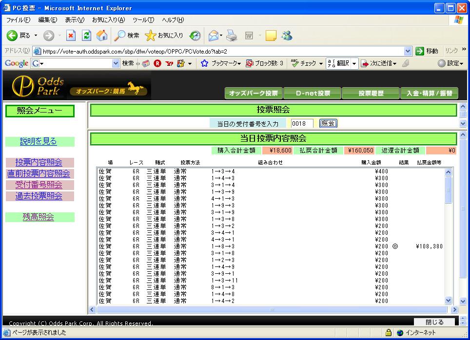Open the ツール(T) menu

143,20
